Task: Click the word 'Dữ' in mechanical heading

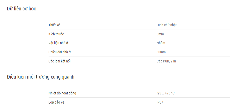Action: point(9,9)
